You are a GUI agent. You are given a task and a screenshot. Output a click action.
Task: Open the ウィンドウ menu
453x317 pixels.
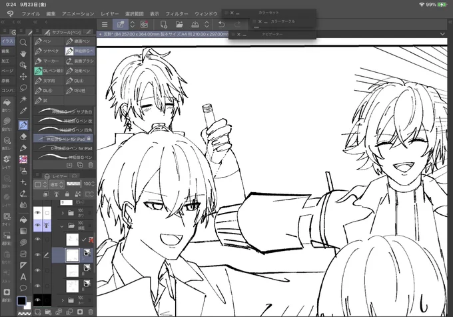(206, 13)
